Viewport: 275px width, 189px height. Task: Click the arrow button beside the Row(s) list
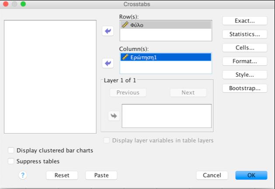(108, 31)
